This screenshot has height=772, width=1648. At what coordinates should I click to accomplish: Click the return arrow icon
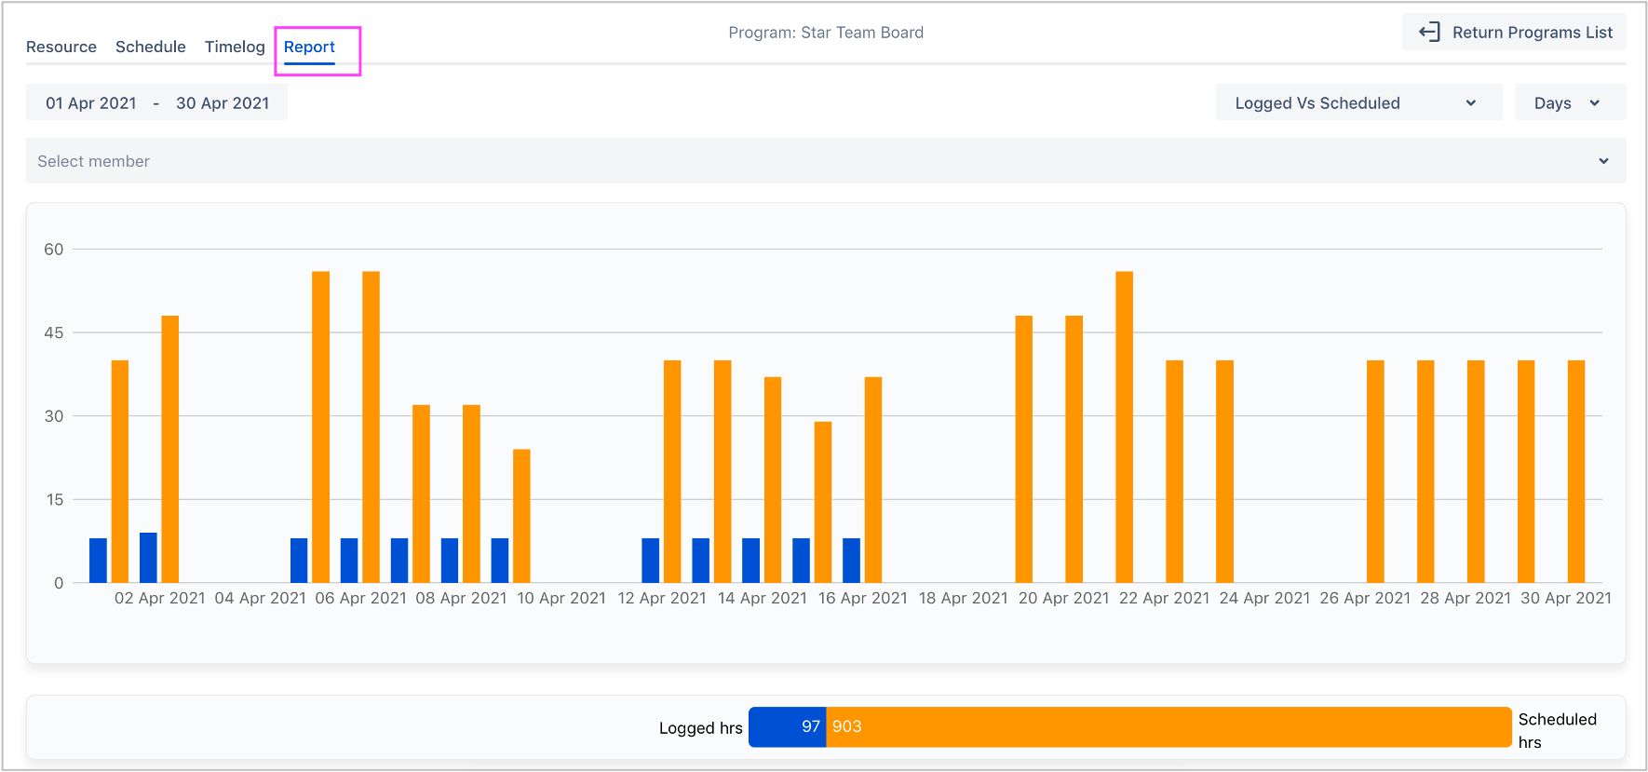(1428, 33)
